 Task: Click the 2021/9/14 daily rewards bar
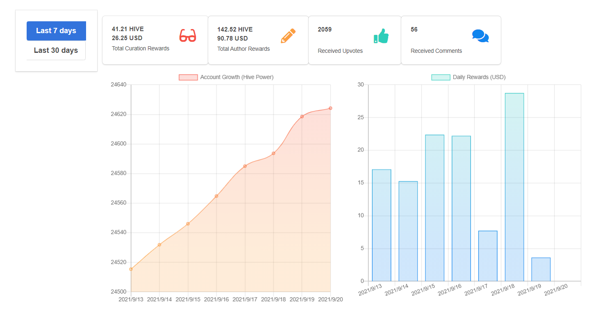click(x=408, y=231)
